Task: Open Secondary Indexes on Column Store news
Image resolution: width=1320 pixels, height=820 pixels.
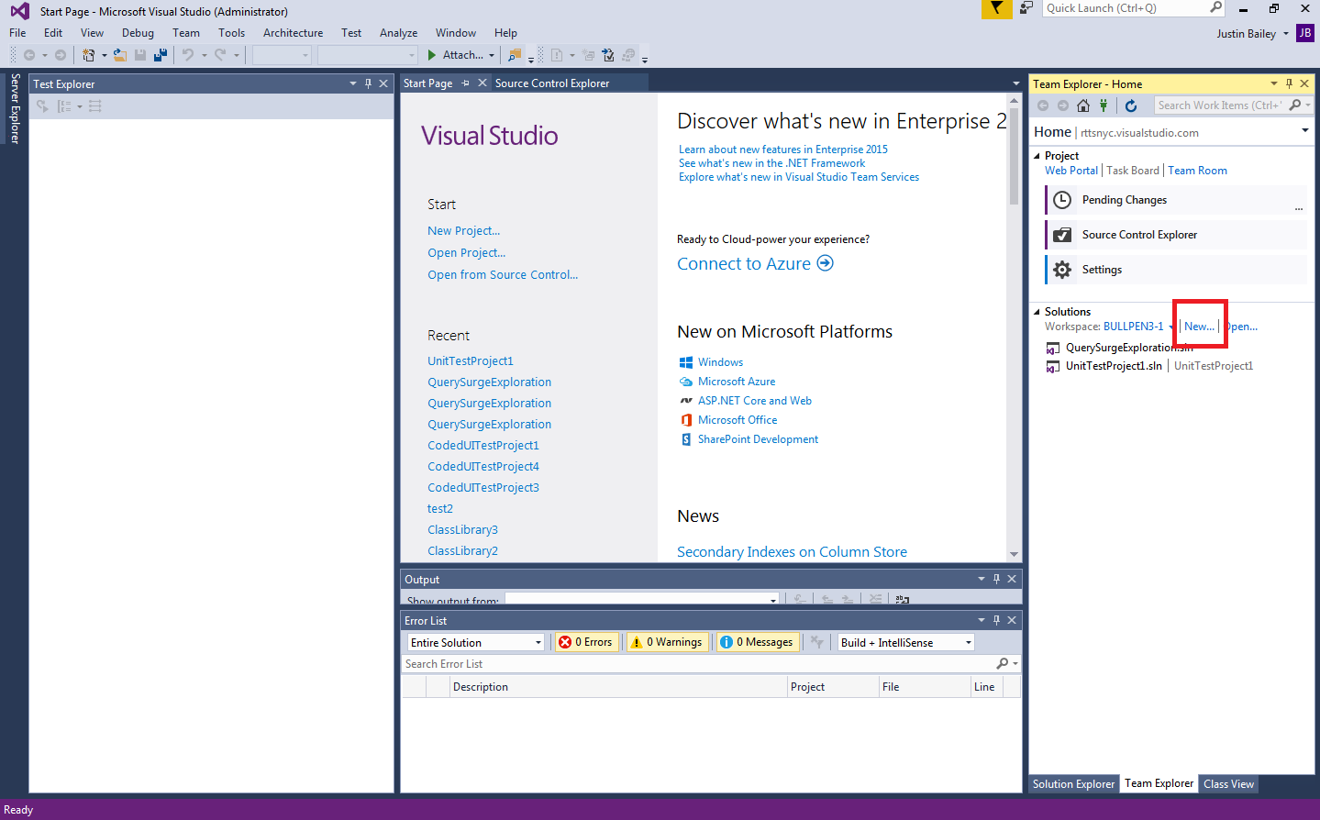Action: [x=792, y=552]
